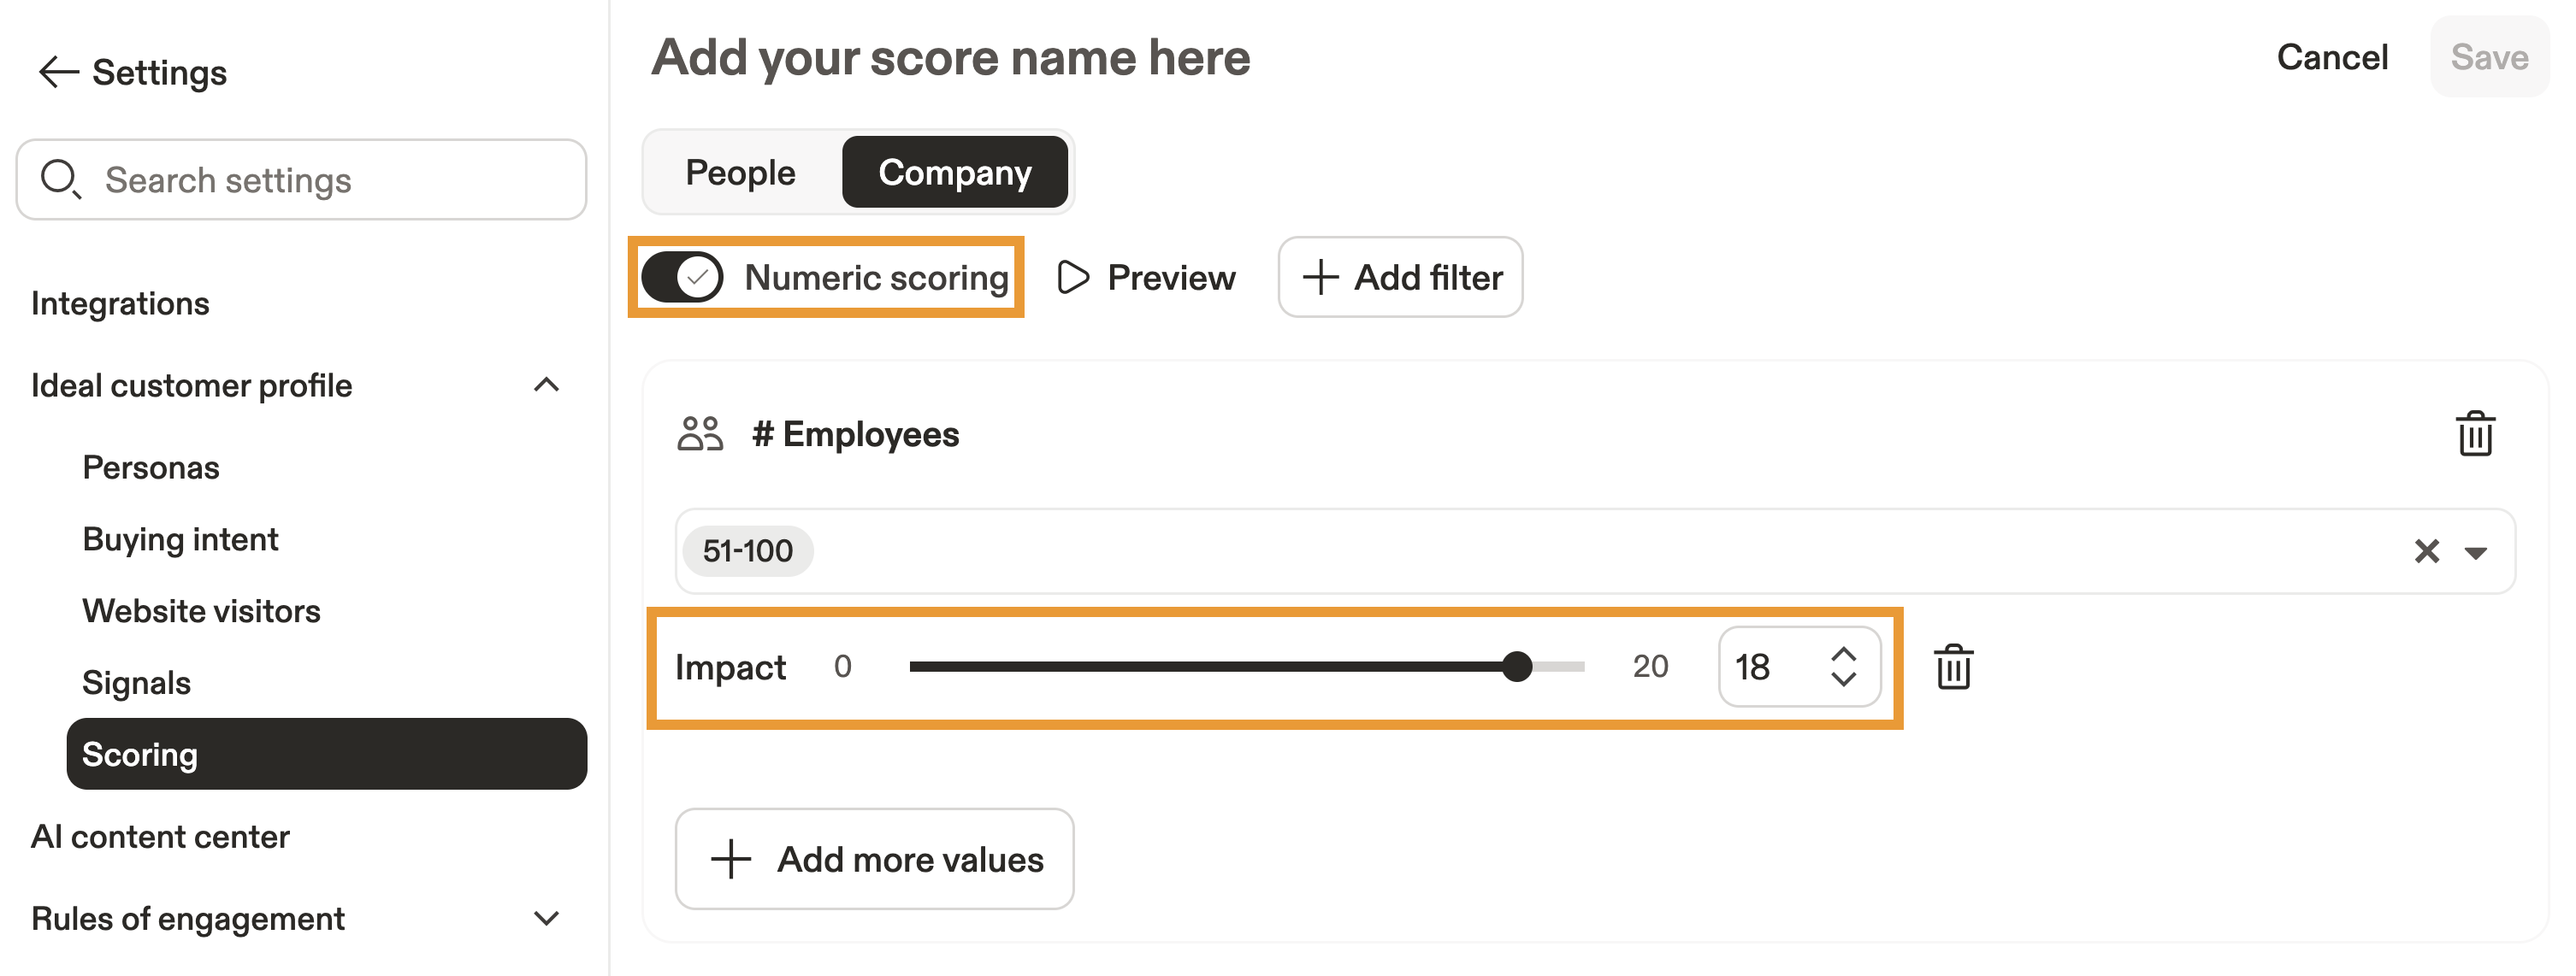This screenshot has height=976, width=2576.
Task: Click the Cancel button
Action: (x=2332, y=58)
